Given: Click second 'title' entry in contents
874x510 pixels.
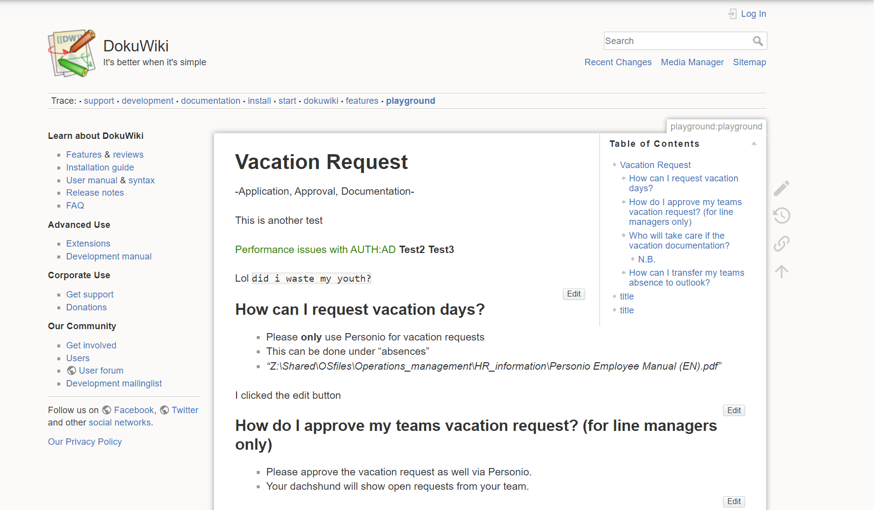Looking at the screenshot, I should tap(627, 310).
